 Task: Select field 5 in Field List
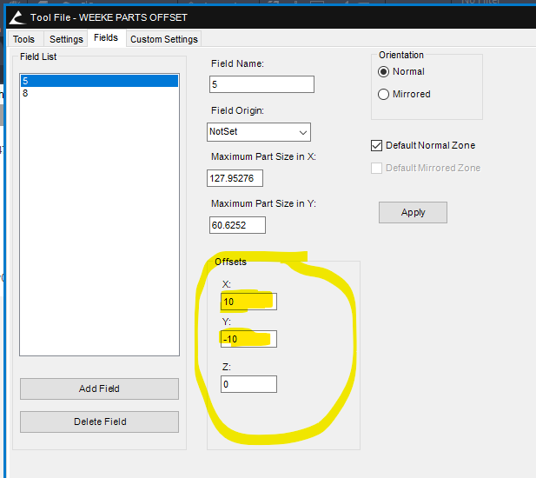pyautogui.click(x=99, y=81)
